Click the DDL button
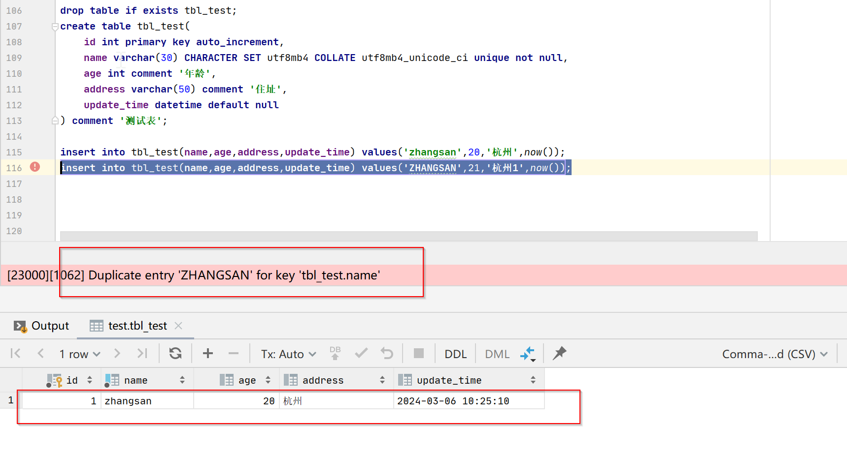This screenshot has height=456, width=847. click(x=455, y=354)
